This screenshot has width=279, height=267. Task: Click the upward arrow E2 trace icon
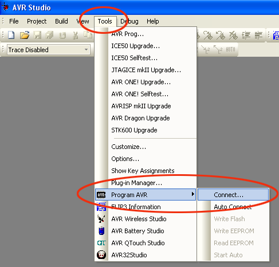point(218,50)
